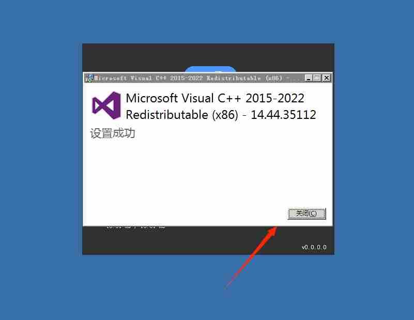Select the Microsoft Visual C++ heading text
The image size is (414, 320).
(x=215, y=98)
